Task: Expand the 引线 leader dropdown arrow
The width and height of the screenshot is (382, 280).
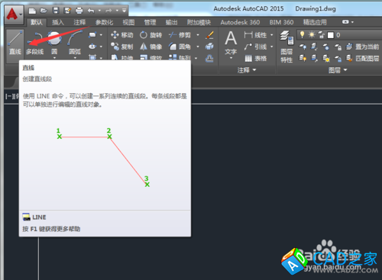Action: (x=272, y=47)
